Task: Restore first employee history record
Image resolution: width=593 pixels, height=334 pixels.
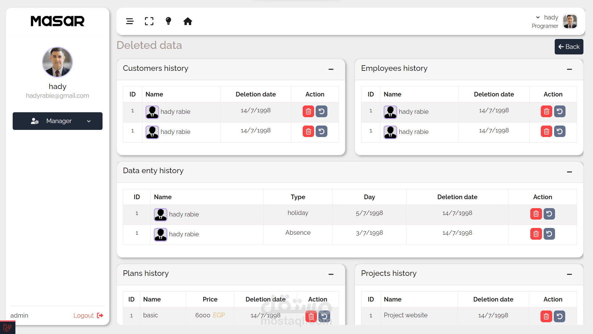Action: [x=560, y=111]
